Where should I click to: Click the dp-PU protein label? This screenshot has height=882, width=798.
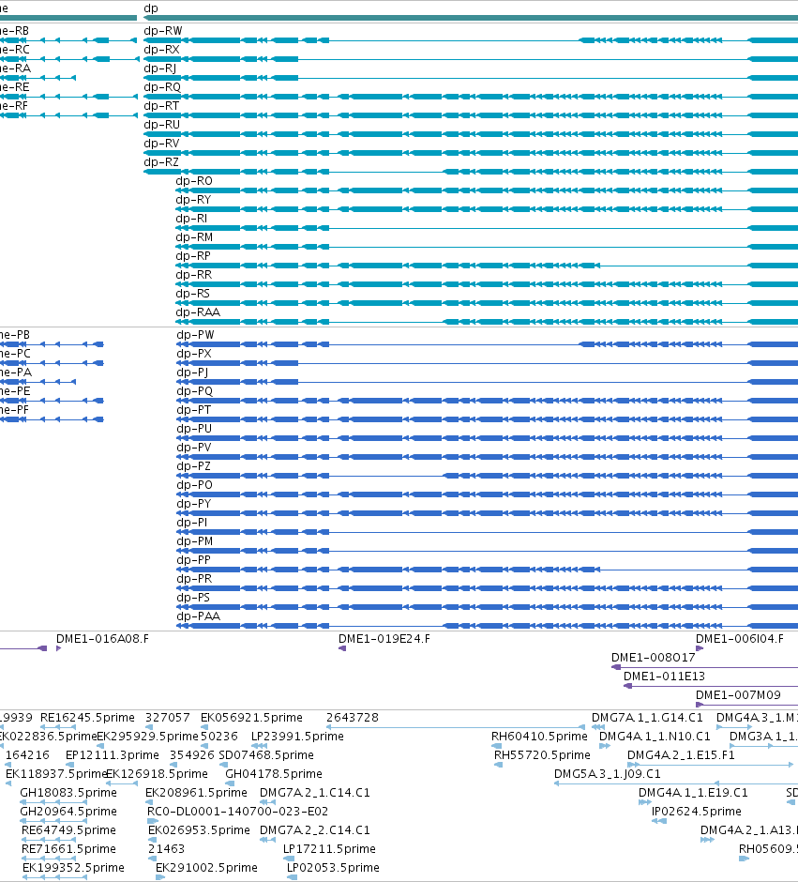tap(194, 428)
